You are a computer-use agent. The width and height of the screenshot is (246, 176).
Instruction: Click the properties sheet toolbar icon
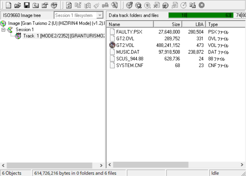click(x=45, y=5)
